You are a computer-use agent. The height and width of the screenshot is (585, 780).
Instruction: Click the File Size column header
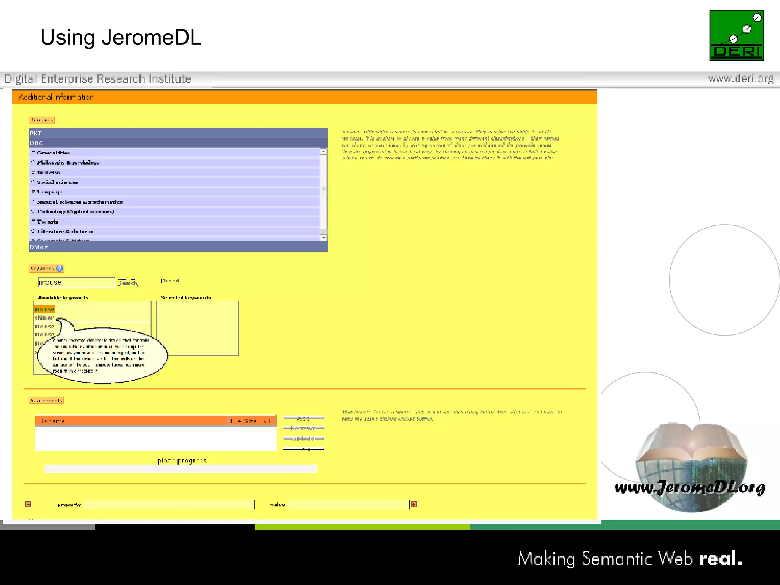point(251,420)
